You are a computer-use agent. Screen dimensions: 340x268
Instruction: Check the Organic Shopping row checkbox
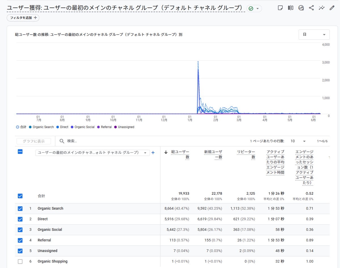[x=20, y=261]
